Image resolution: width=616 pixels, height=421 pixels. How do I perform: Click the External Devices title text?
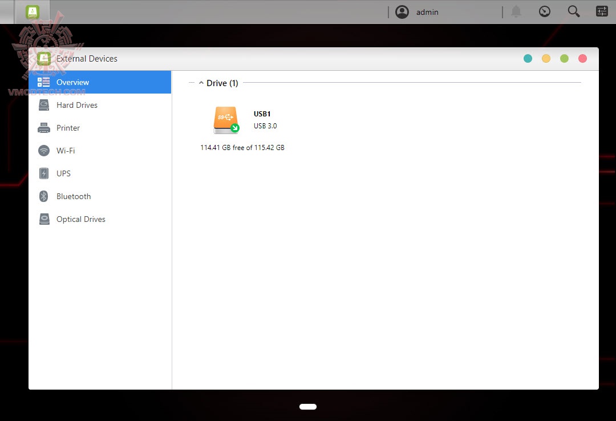(x=87, y=59)
